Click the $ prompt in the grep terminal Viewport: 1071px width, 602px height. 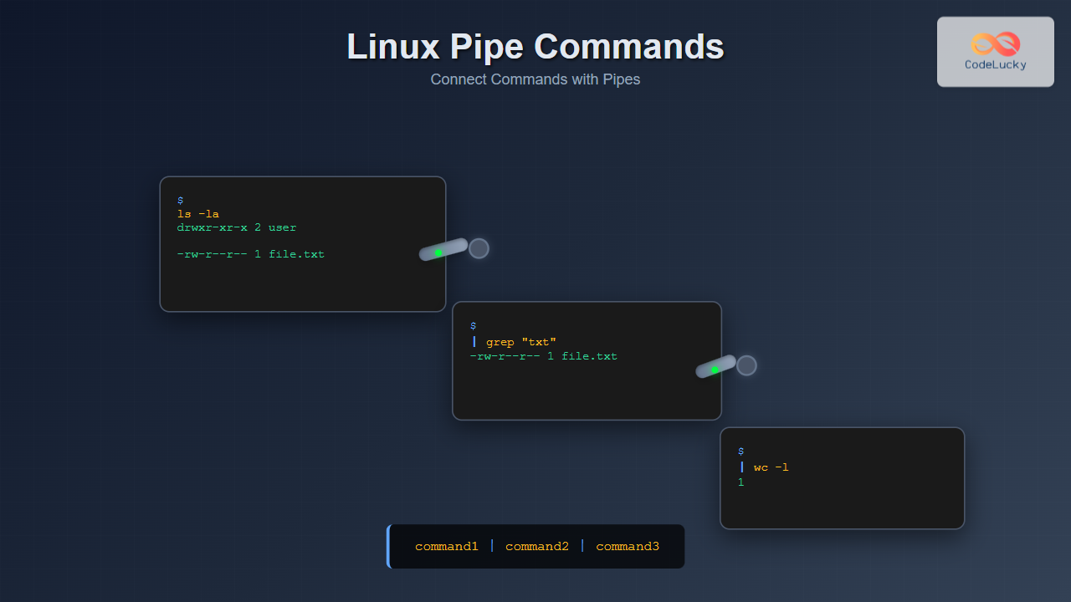tap(473, 326)
